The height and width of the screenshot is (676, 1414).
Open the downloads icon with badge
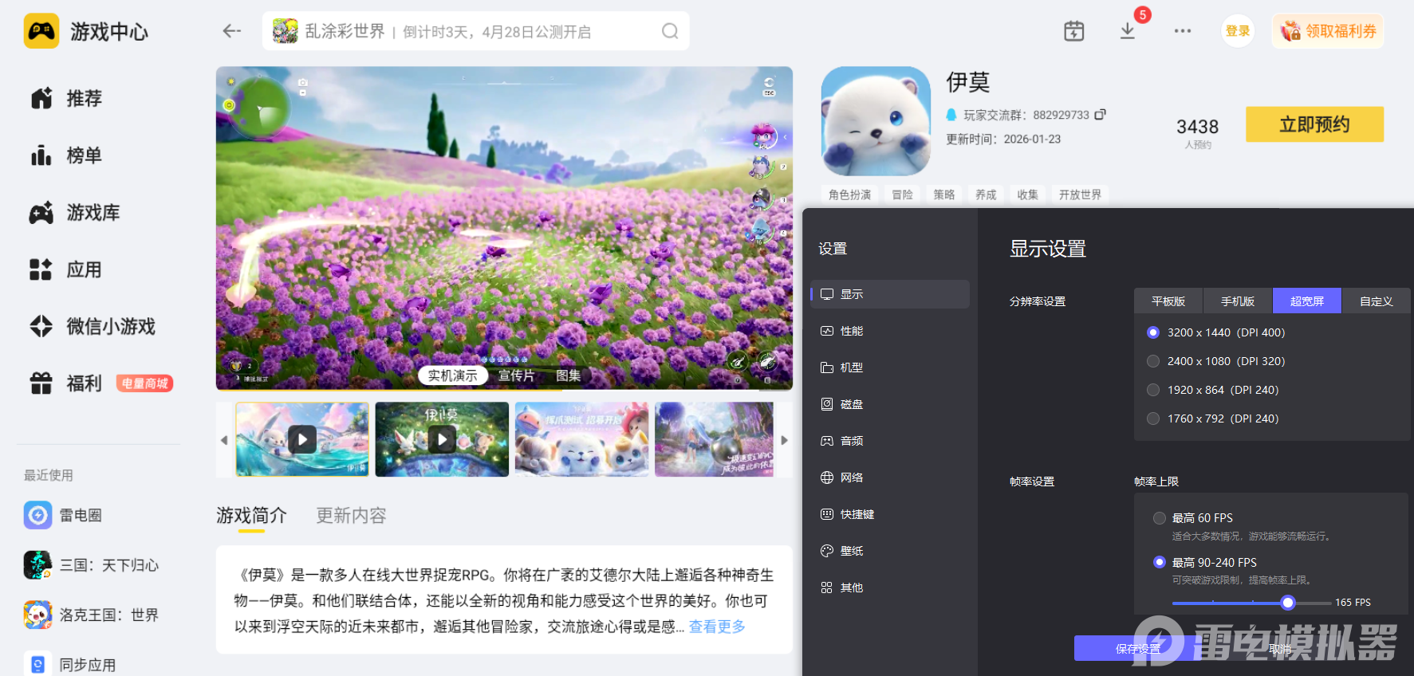[1128, 31]
